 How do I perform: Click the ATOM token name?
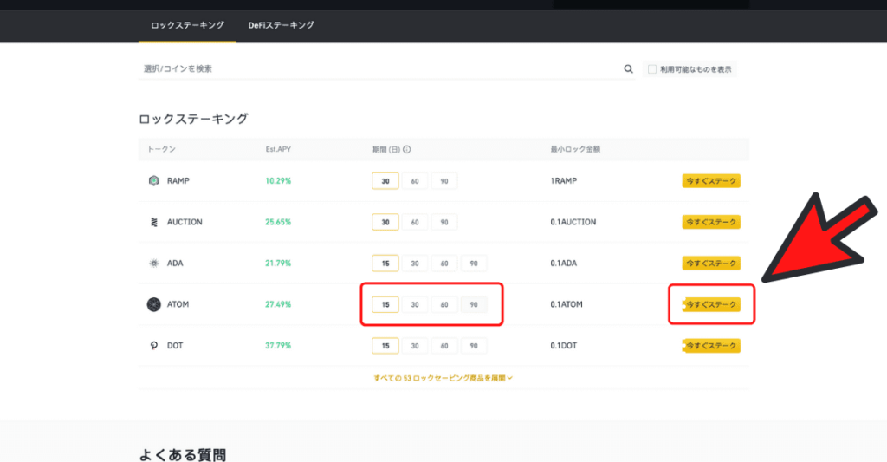178,304
